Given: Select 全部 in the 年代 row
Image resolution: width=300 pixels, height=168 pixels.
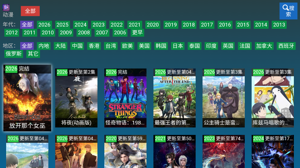Looking at the screenshot, I should (x=27, y=25).
